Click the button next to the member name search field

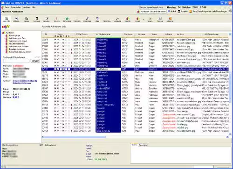[35, 61]
